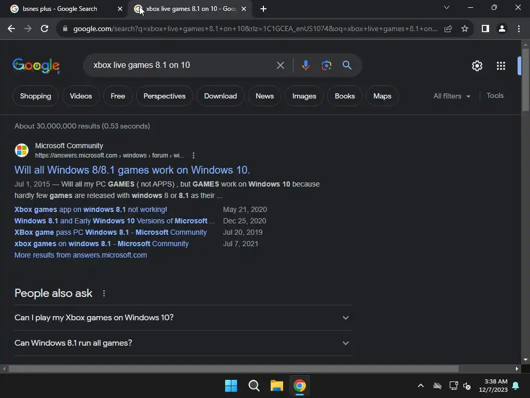Viewport: 530px width, 398px height.
Task: Show hidden system tray icons
Action: [421, 386]
